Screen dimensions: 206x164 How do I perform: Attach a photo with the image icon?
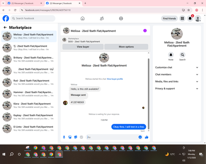pos(70,137)
